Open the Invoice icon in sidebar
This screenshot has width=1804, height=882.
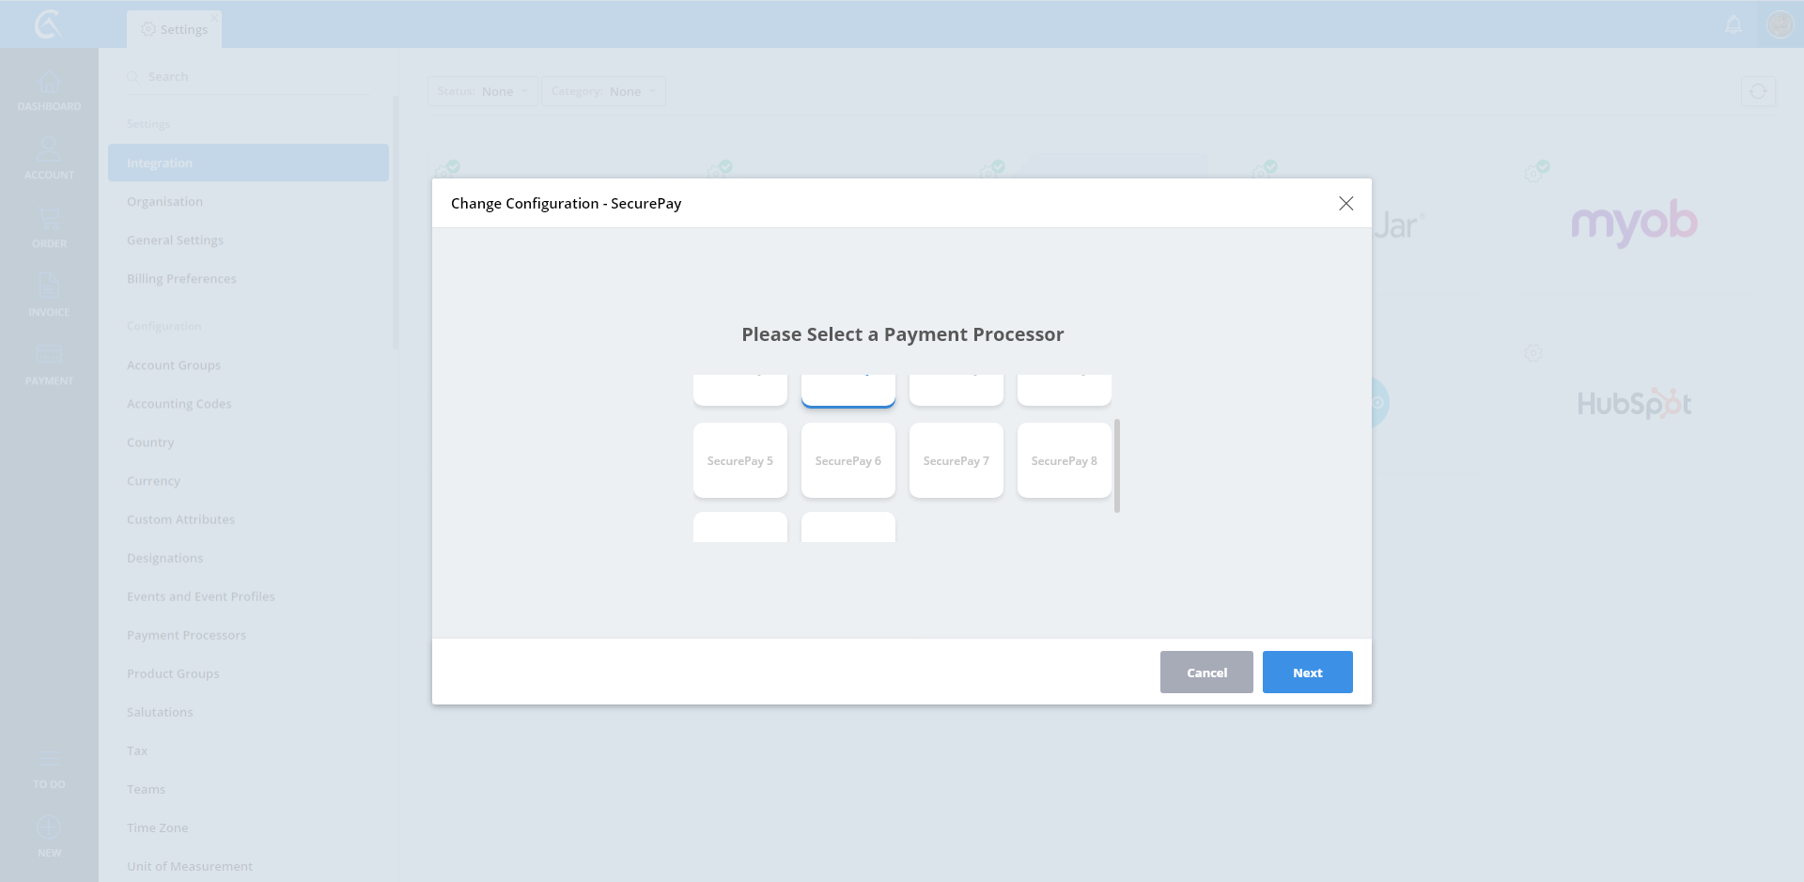coord(49,287)
